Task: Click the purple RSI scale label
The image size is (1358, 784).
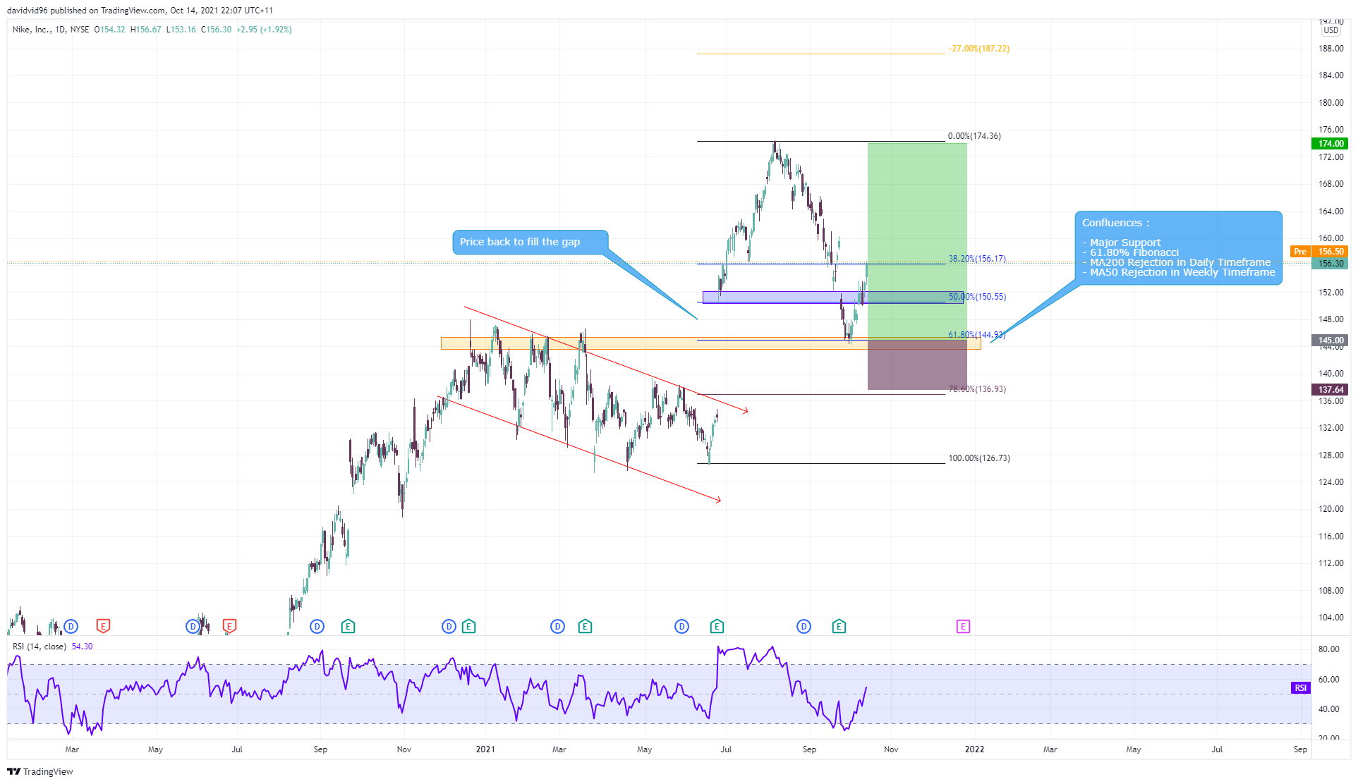Action: tap(1300, 687)
